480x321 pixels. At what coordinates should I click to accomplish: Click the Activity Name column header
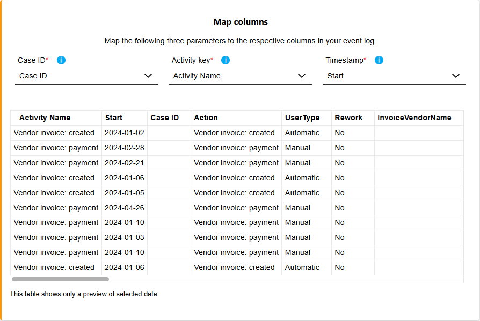click(45, 118)
